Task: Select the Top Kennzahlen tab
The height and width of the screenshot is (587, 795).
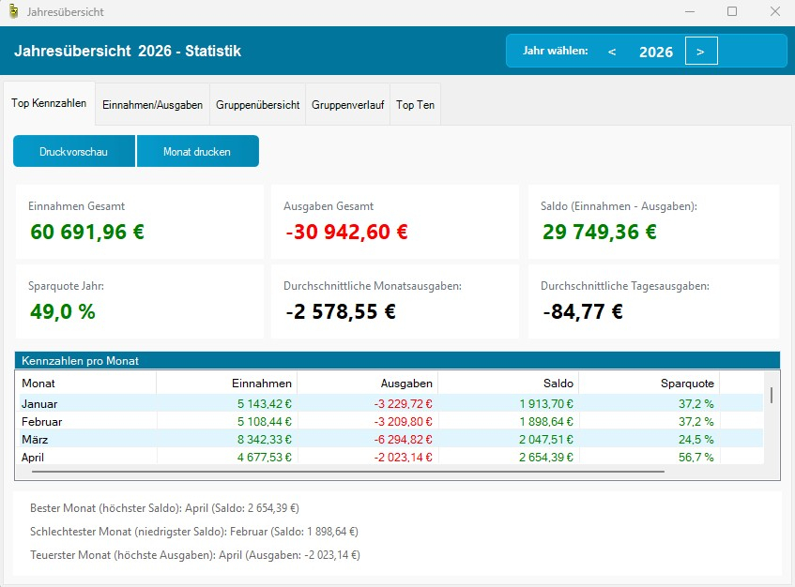Action: pyautogui.click(x=49, y=103)
